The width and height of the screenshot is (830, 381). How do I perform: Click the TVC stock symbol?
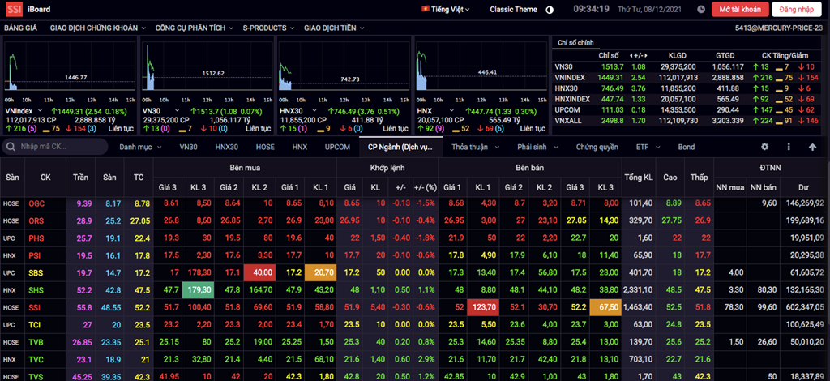[x=36, y=360]
